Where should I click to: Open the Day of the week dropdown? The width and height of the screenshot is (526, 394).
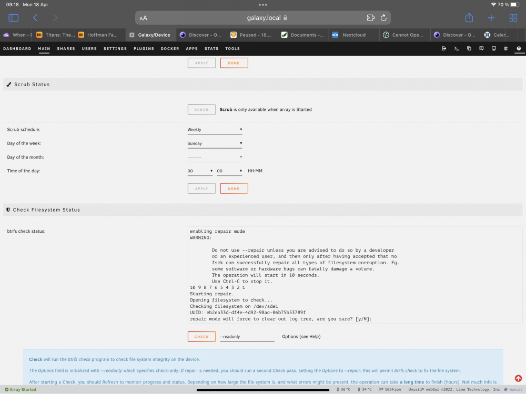point(215,143)
